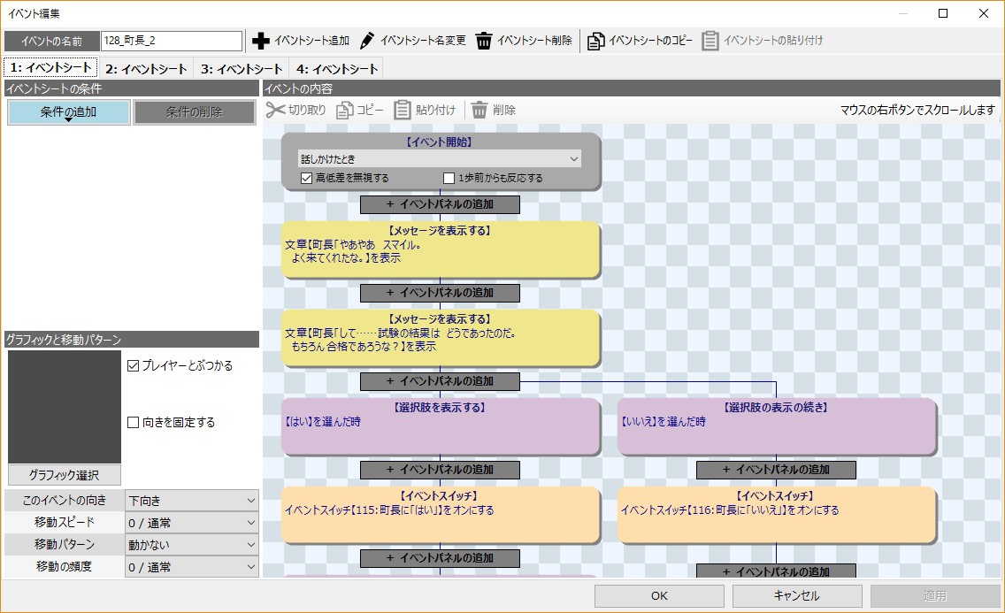The image size is (1005, 613).
Task: Switch to tab 3: イベントシート
Action: tap(242, 68)
